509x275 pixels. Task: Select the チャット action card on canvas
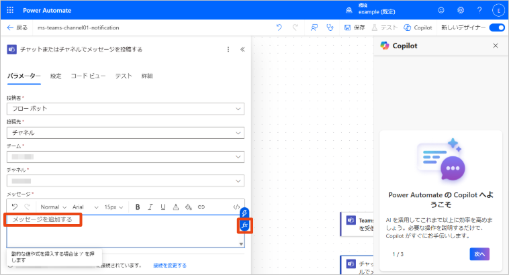point(357,265)
